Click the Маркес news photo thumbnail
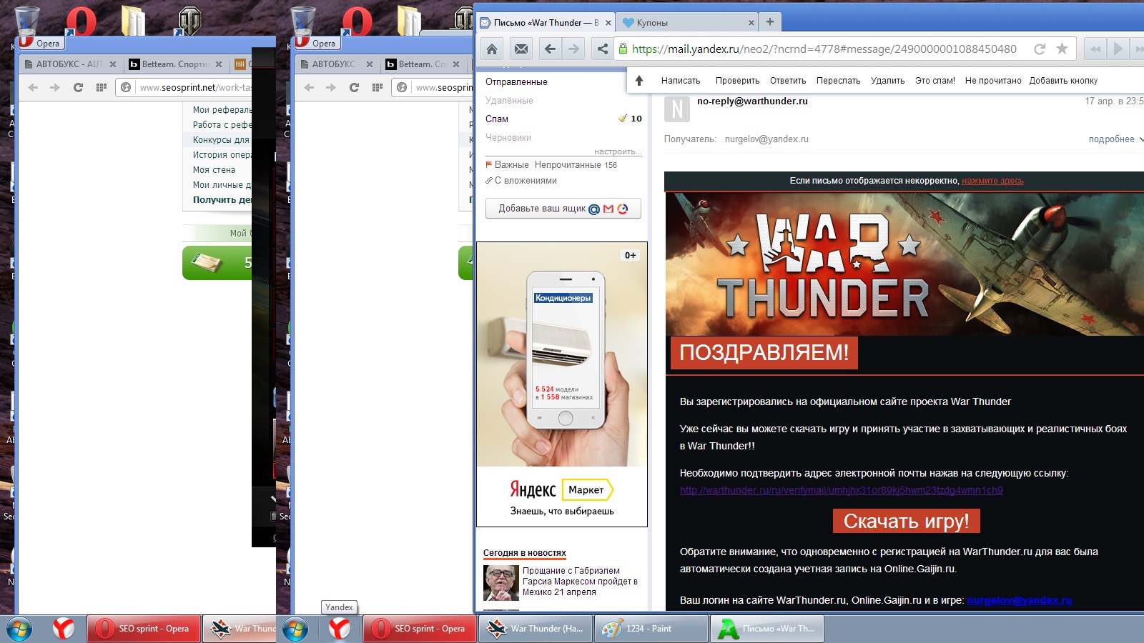This screenshot has height=643, width=1144. coord(500,582)
